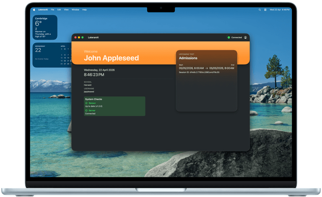322x197 pixels.
Task: Open the user profile icon in title bar
Action: click(245, 37)
